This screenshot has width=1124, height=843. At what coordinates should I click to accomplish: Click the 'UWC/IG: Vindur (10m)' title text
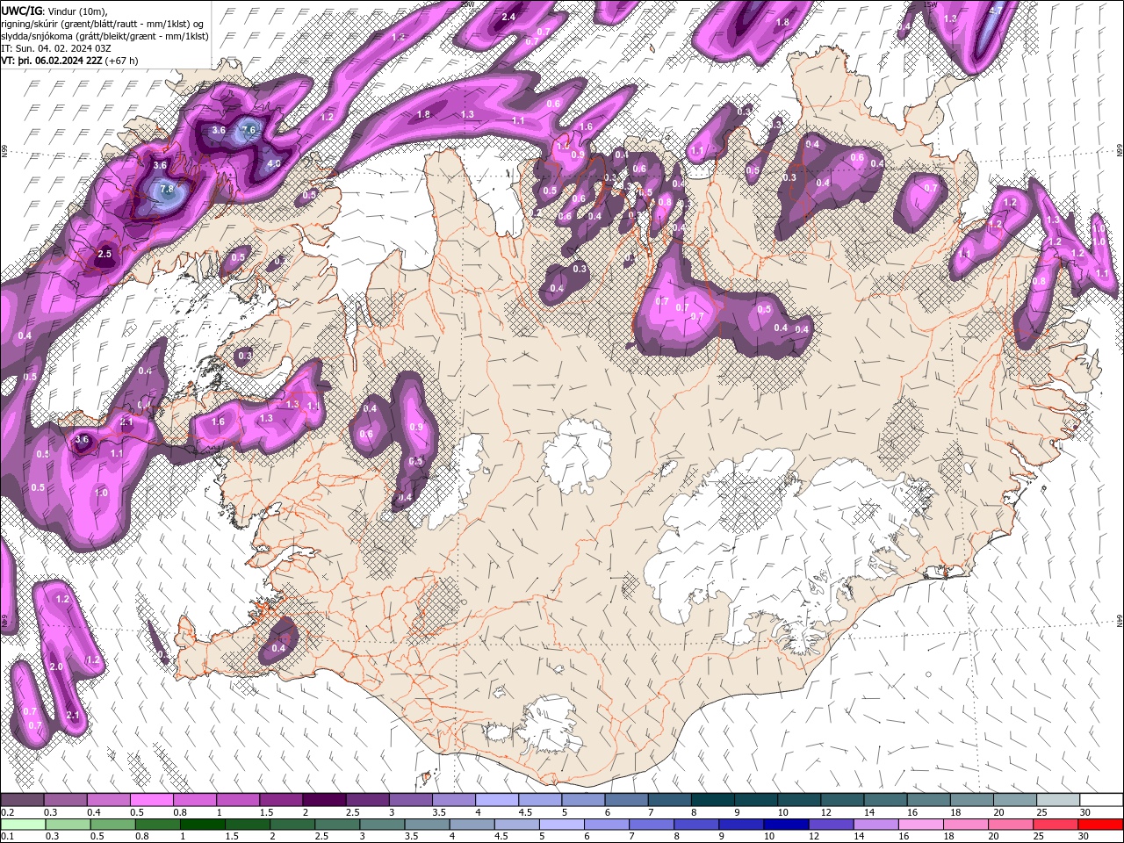[x=53, y=11]
